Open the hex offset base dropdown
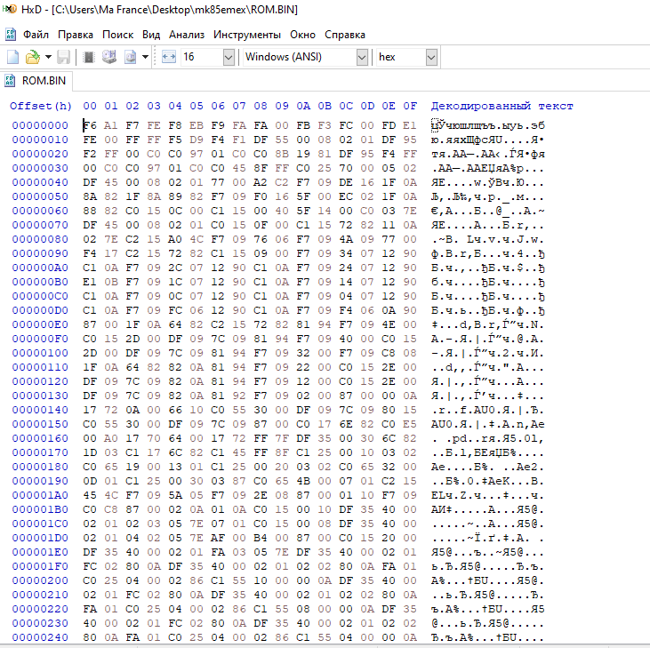Screen dimensions: 650x648 [x=431, y=57]
